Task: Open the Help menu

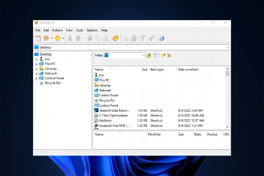Action: [104, 30]
